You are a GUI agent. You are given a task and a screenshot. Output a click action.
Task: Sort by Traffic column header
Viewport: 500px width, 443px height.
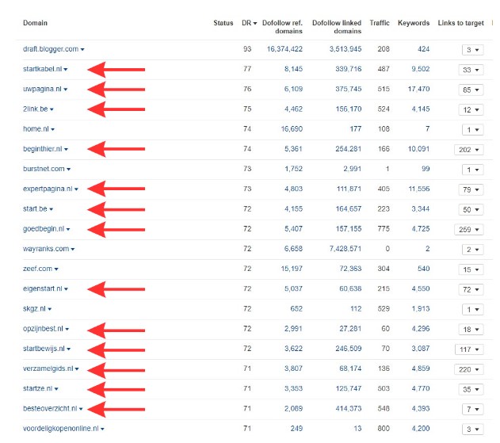click(380, 23)
